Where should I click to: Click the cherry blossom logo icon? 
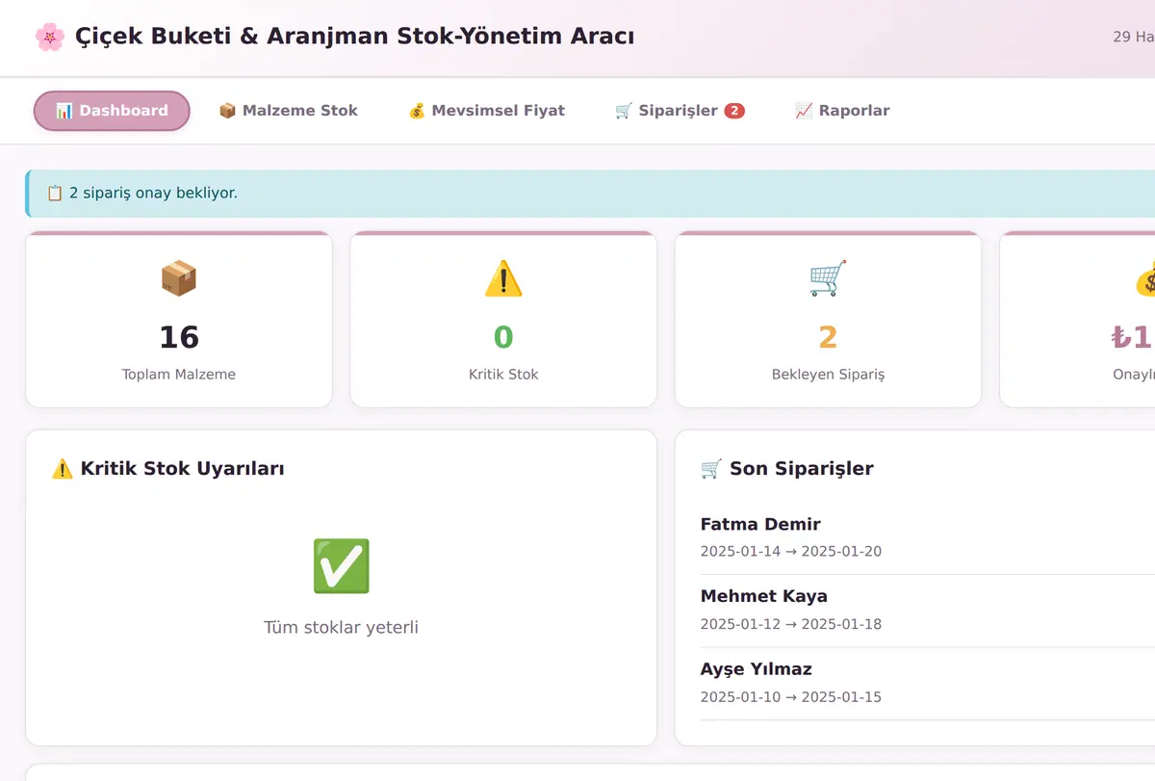coord(49,38)
